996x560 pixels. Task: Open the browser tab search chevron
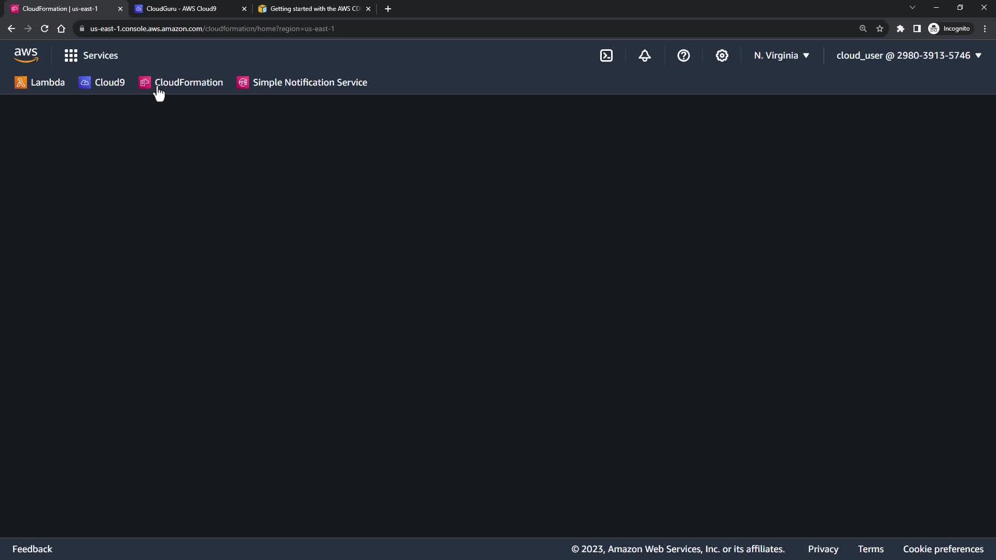click(912, 8)
